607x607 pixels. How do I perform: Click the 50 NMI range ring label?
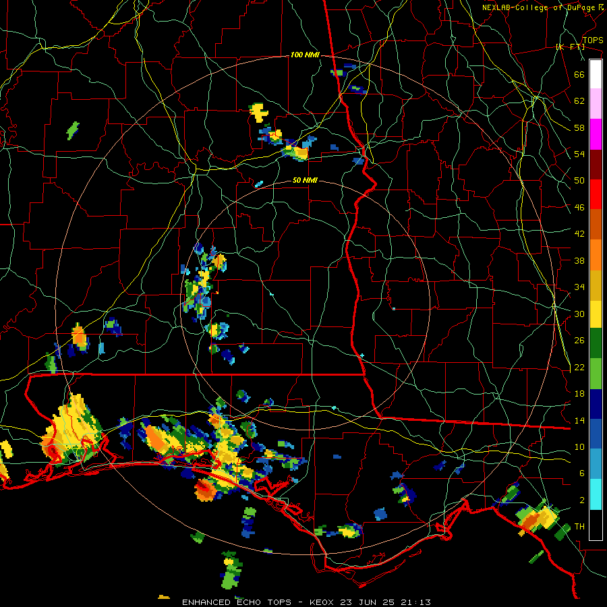(x=305, y=180)
